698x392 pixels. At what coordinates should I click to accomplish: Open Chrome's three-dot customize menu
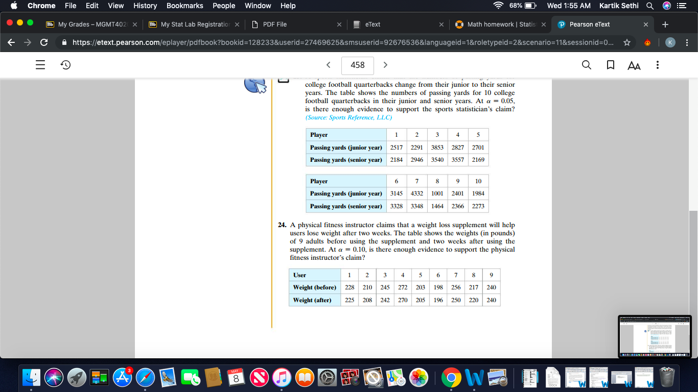(x=687, y=43)
